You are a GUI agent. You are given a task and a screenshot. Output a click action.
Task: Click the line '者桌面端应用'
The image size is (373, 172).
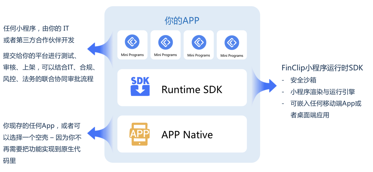310,115
